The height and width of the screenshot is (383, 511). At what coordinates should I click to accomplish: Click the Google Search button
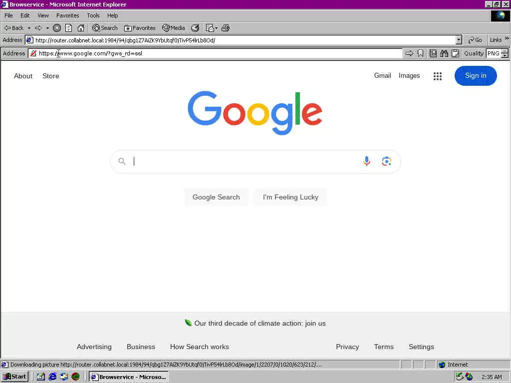coord(216,197)
